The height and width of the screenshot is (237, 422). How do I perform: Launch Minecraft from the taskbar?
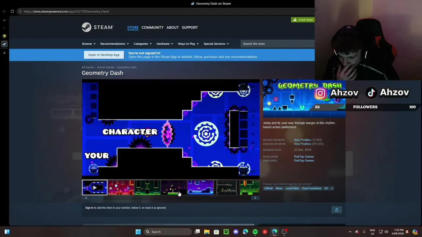[x=226, y=232]
